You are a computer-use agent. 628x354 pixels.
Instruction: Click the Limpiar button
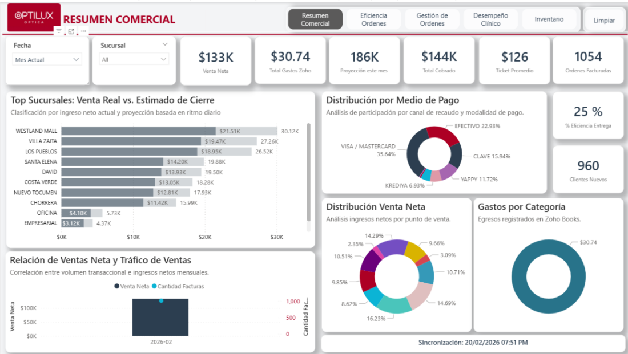pos(604,20)
